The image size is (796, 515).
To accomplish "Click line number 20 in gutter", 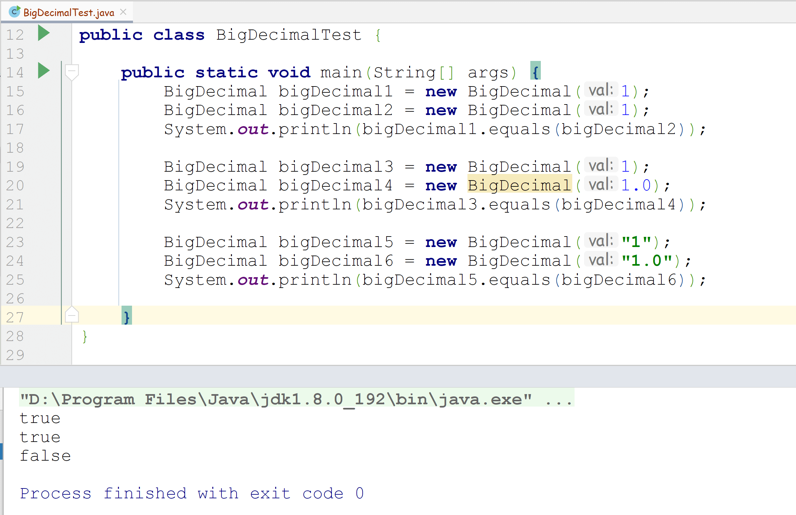I will coord(15,186).
